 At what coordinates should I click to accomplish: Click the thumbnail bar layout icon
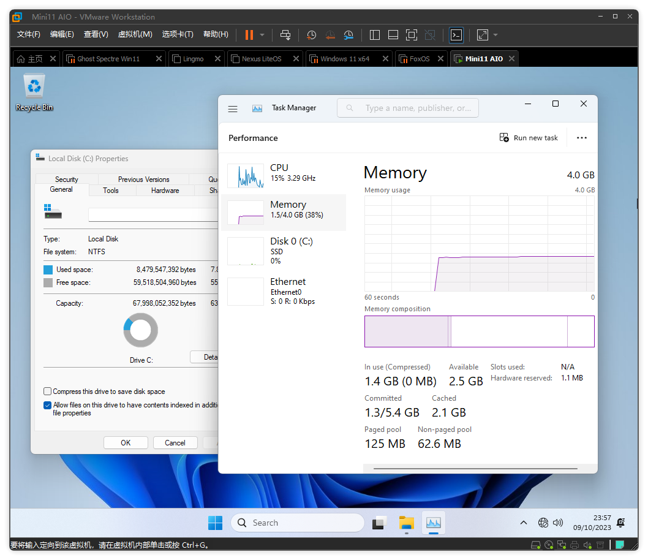pyautogui.click(x=393, y=35)
